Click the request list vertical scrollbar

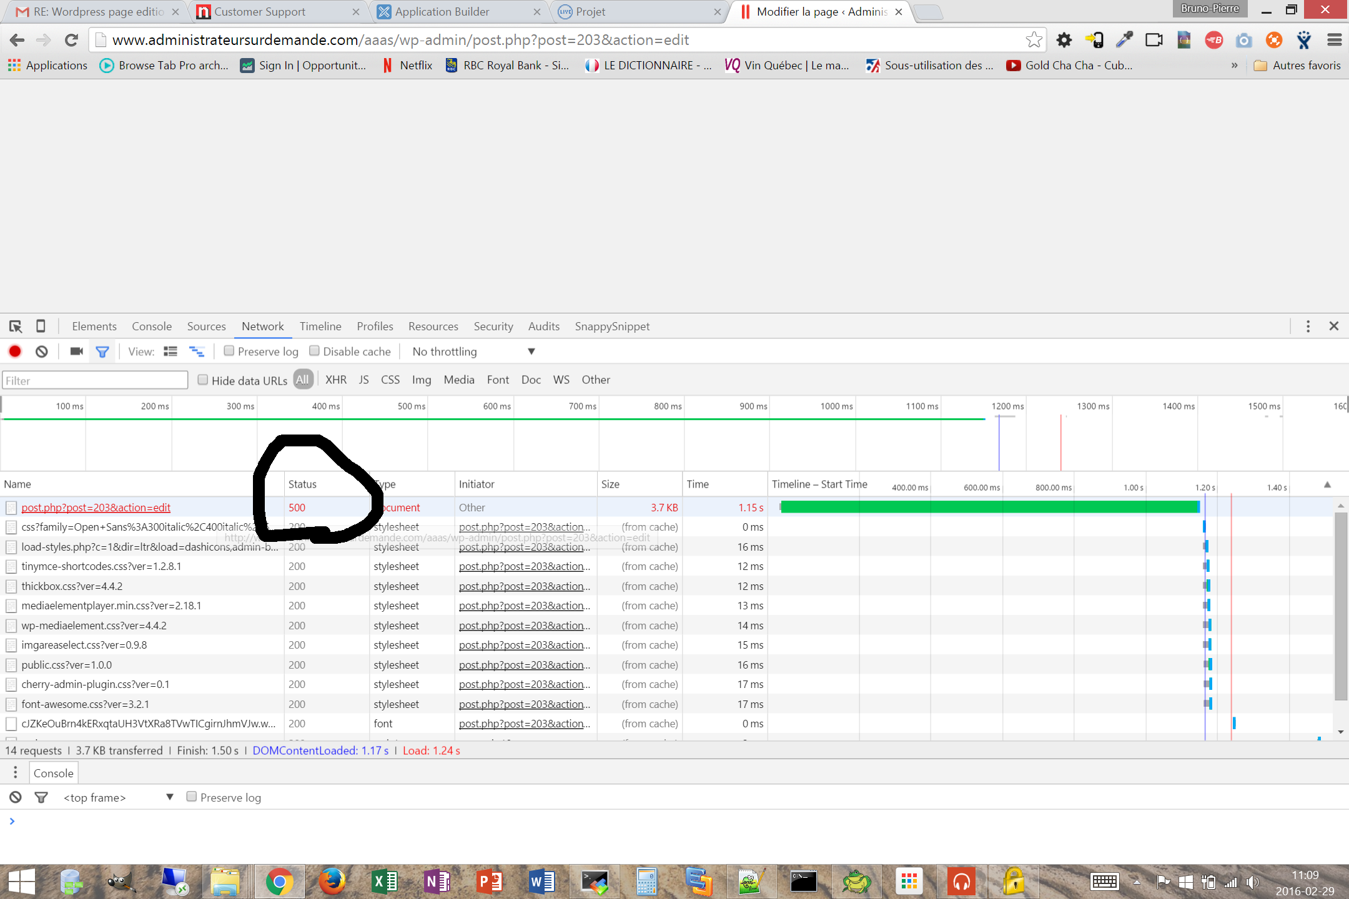point(1340,606)
